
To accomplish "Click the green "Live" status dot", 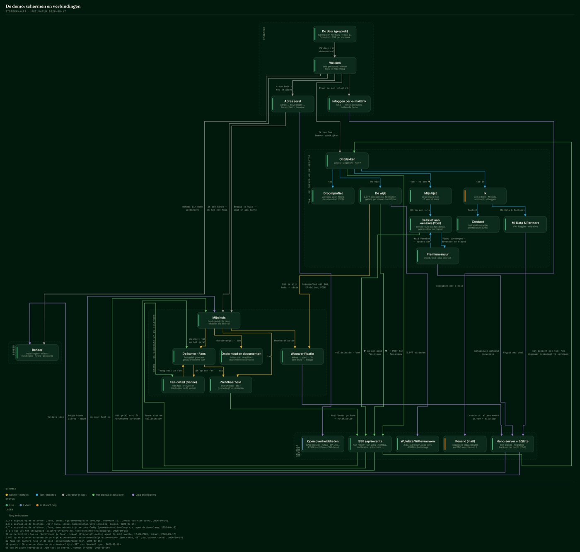I will 7,505.
